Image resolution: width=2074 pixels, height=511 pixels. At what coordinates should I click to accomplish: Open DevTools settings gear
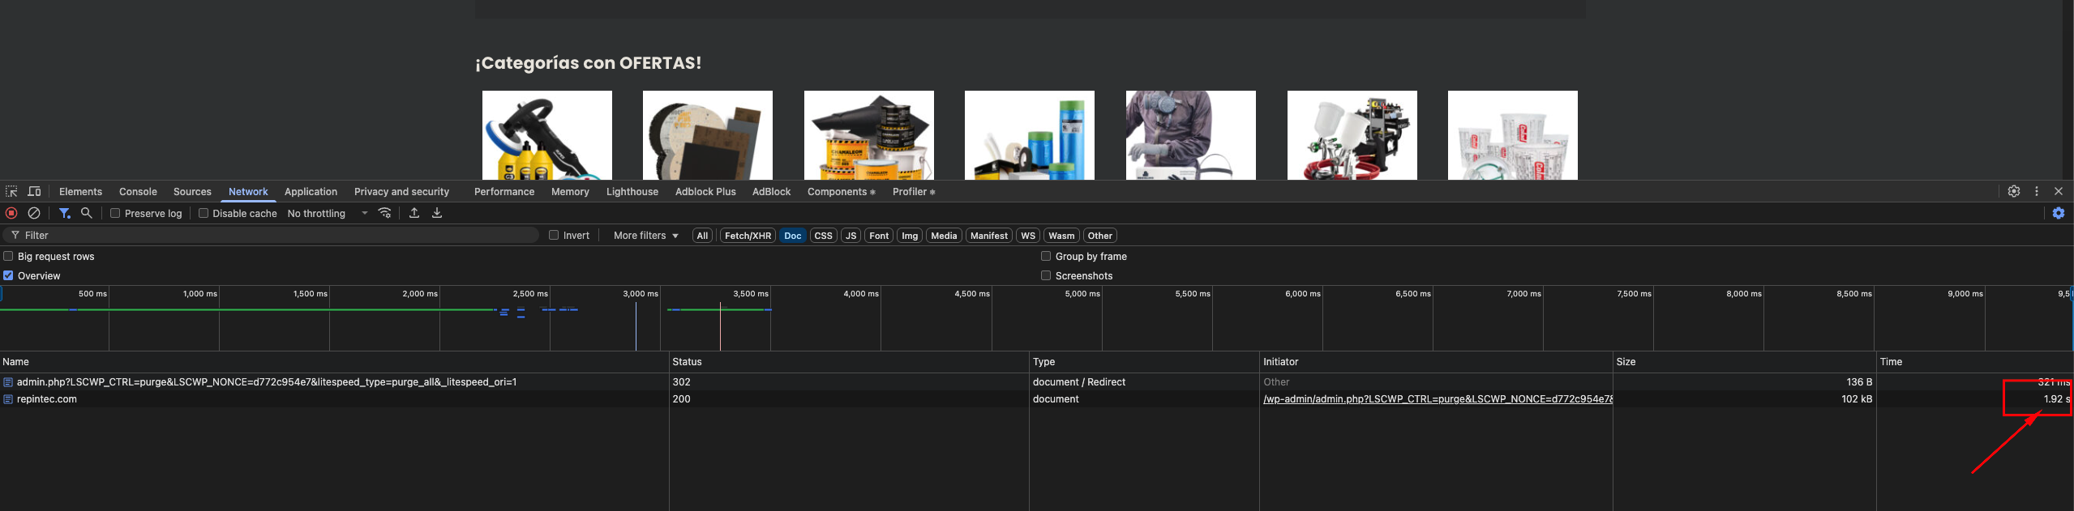coord(2014,192)
